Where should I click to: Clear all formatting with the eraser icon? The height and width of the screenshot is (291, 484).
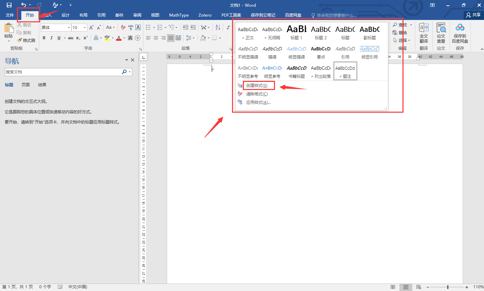click(x=123, y=27)
